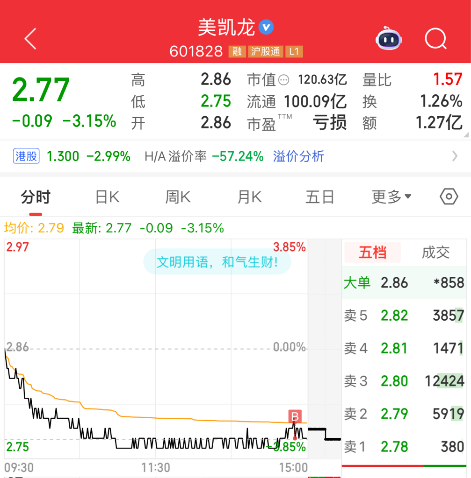Tap the 换 turnover rate 1.26%
This screenshot has width=471, height=478.
pos(441,101)
